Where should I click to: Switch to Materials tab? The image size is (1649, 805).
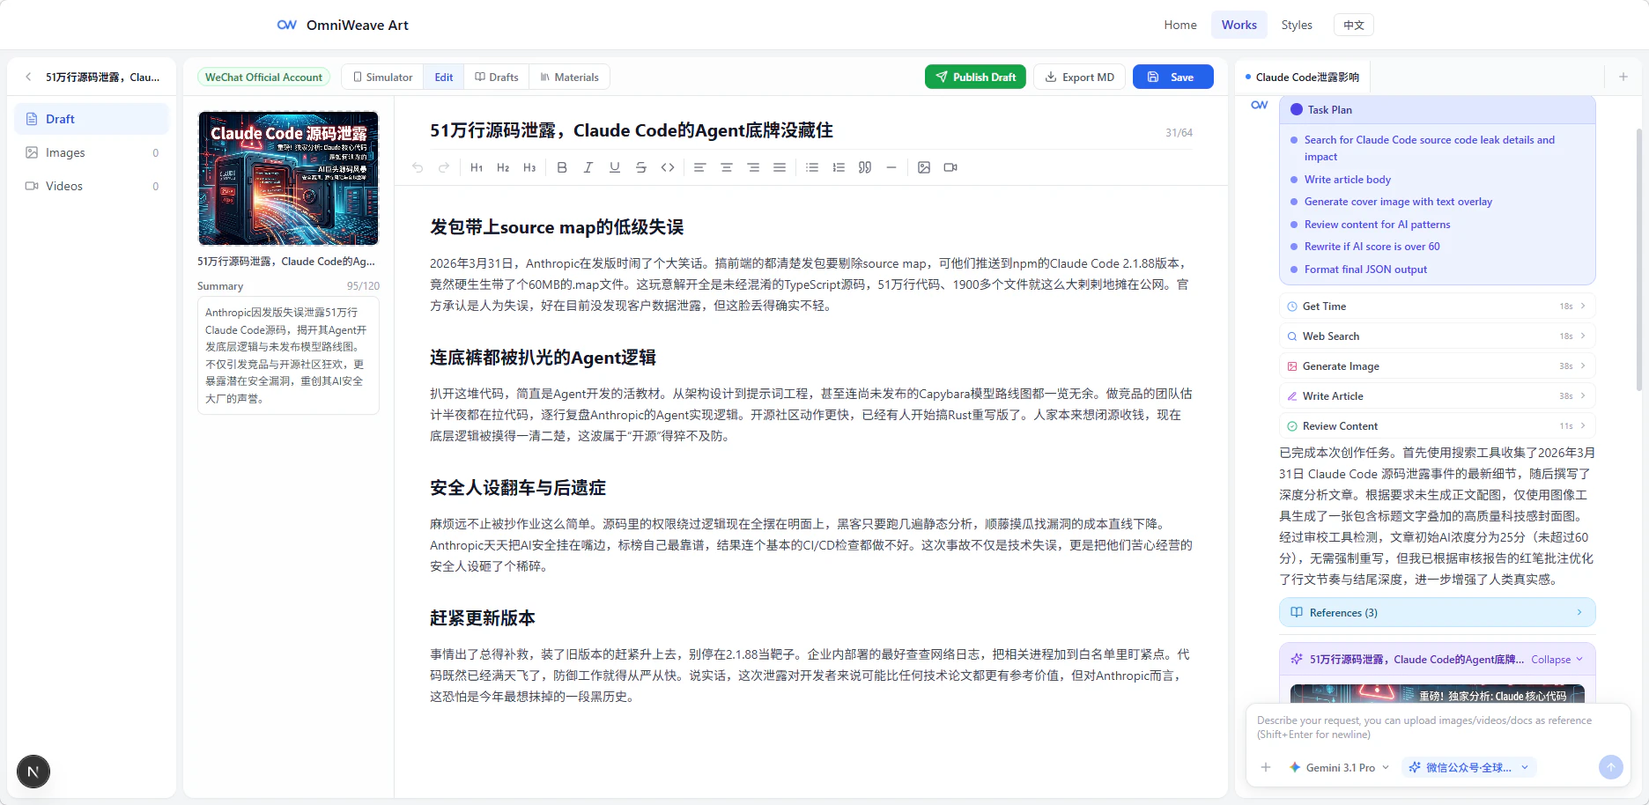tap(569, 78)
